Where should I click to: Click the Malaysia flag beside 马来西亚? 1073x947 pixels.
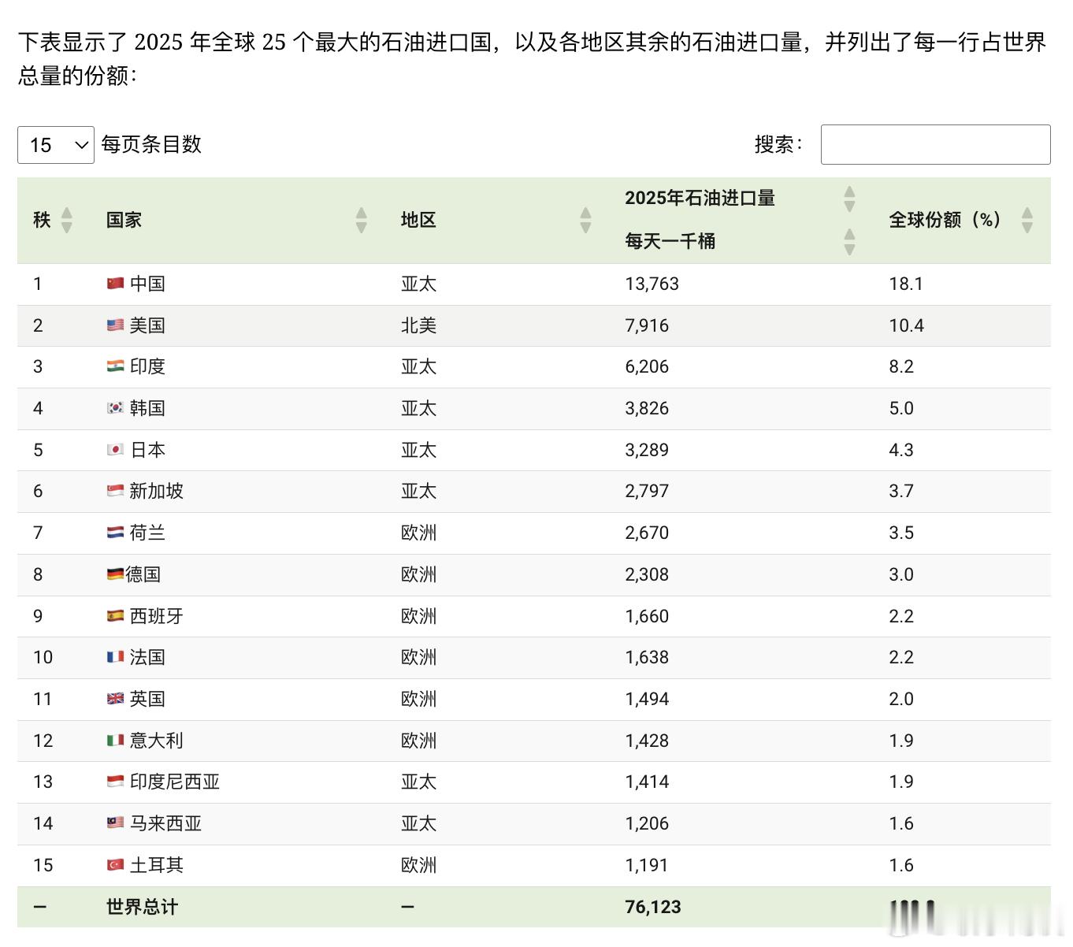pos(116,823)
